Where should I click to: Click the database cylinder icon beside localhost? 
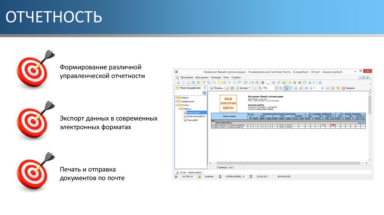click(199, 176)
